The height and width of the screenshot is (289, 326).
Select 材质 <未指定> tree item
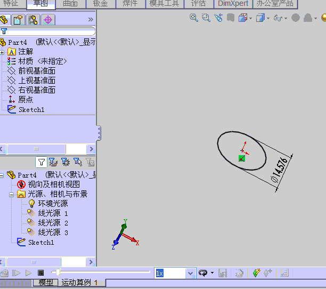point(43,61)
